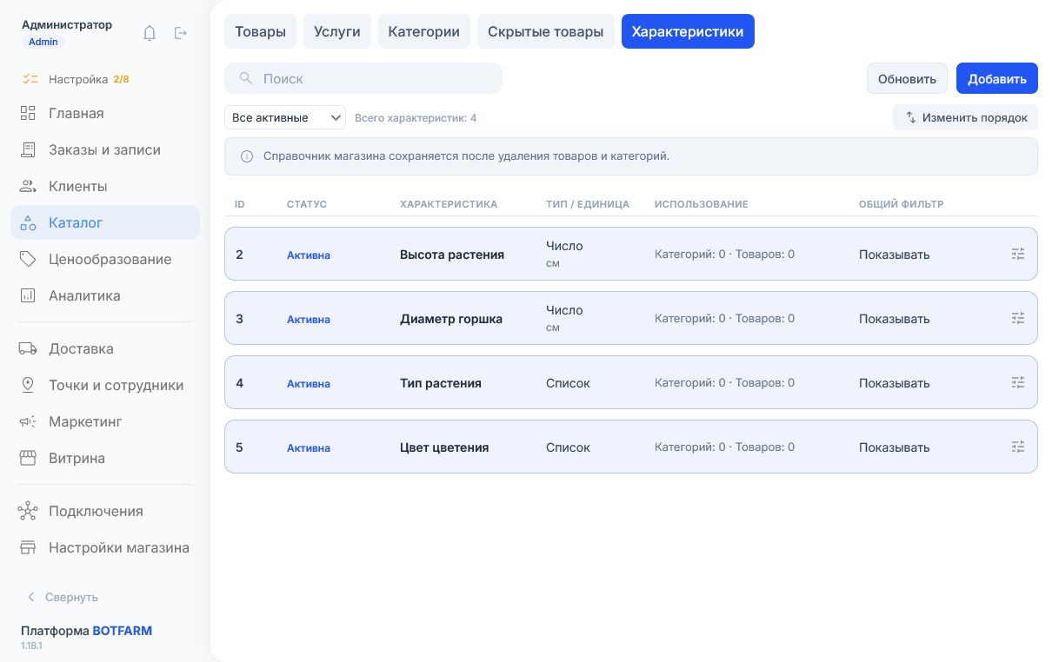Click the Настройки магазина shop icon
This screenshot has height=662, width=1052.
28,547
